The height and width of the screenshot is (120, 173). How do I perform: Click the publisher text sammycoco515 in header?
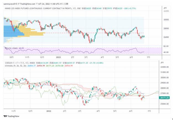(x=11, y=4)
